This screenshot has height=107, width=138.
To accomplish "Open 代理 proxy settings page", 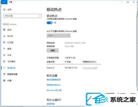I will coord(9,81).
